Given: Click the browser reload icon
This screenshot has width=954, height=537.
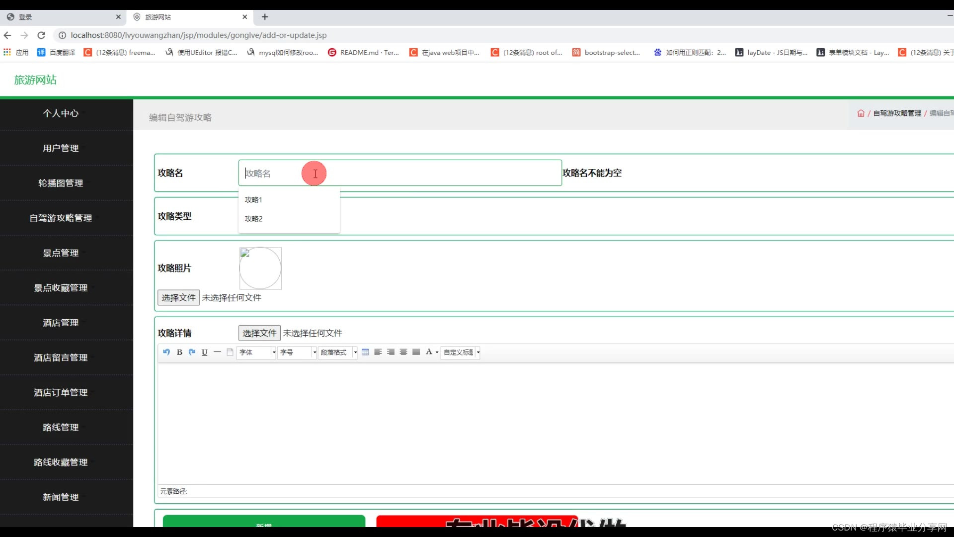Looking at the screenshot, I should coord(41,35).
